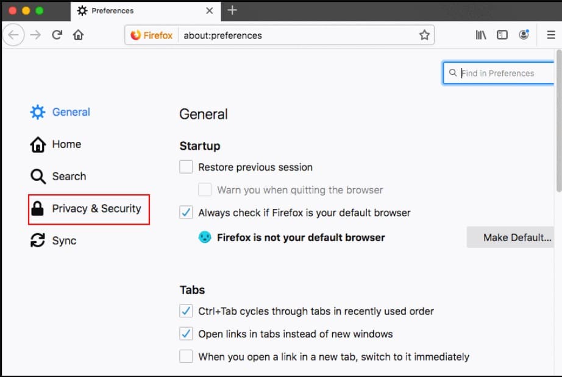Toggle Ctrl+Tab cycles through tabs option
The image size is (562, 377).
(185, 311)
